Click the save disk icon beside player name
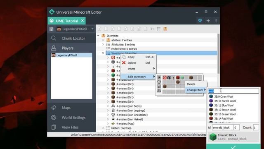Image resolution: width=264 pixels, height=149 pixels. [x=52, y=29]
